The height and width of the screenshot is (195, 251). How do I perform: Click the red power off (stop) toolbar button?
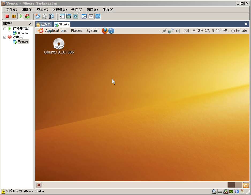click(x=7, y=16)
